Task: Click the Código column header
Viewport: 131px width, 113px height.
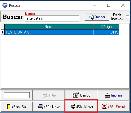Action: click(x=106, y=27)
